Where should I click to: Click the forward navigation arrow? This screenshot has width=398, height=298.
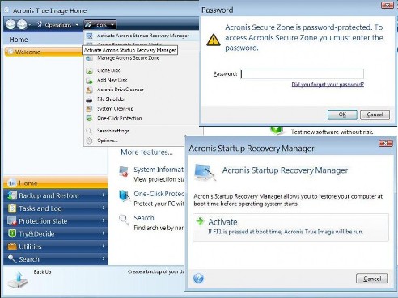pos(22,24)
